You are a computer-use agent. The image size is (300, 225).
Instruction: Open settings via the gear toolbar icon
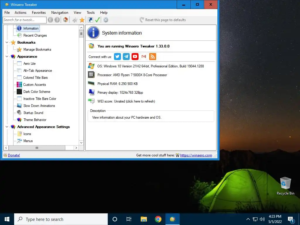pyautogui.click(x=106, y=20)
